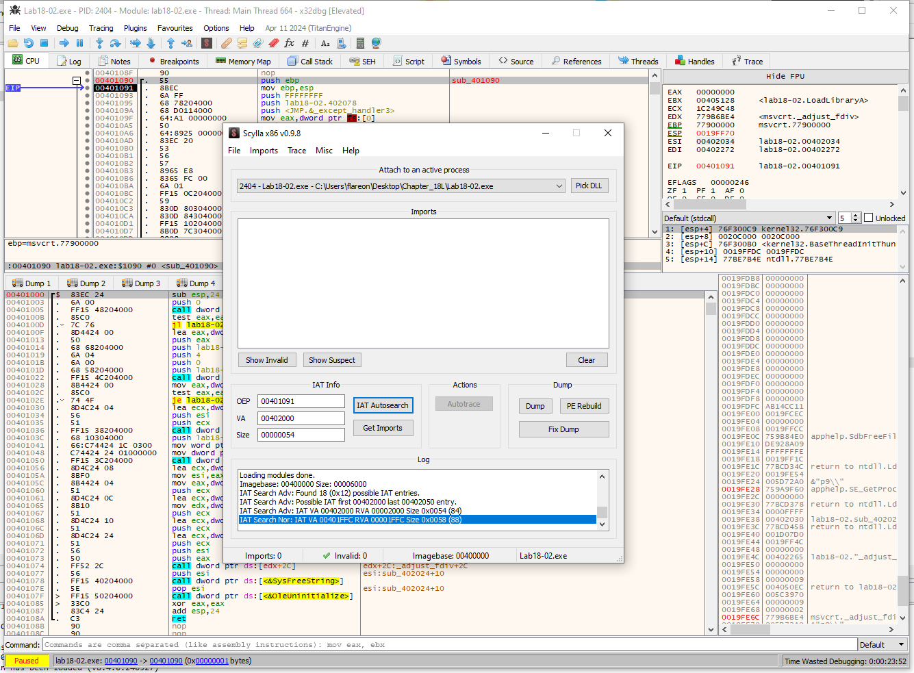Click the Fix Dump button
The image size is (914, 673).
[563, 429]
